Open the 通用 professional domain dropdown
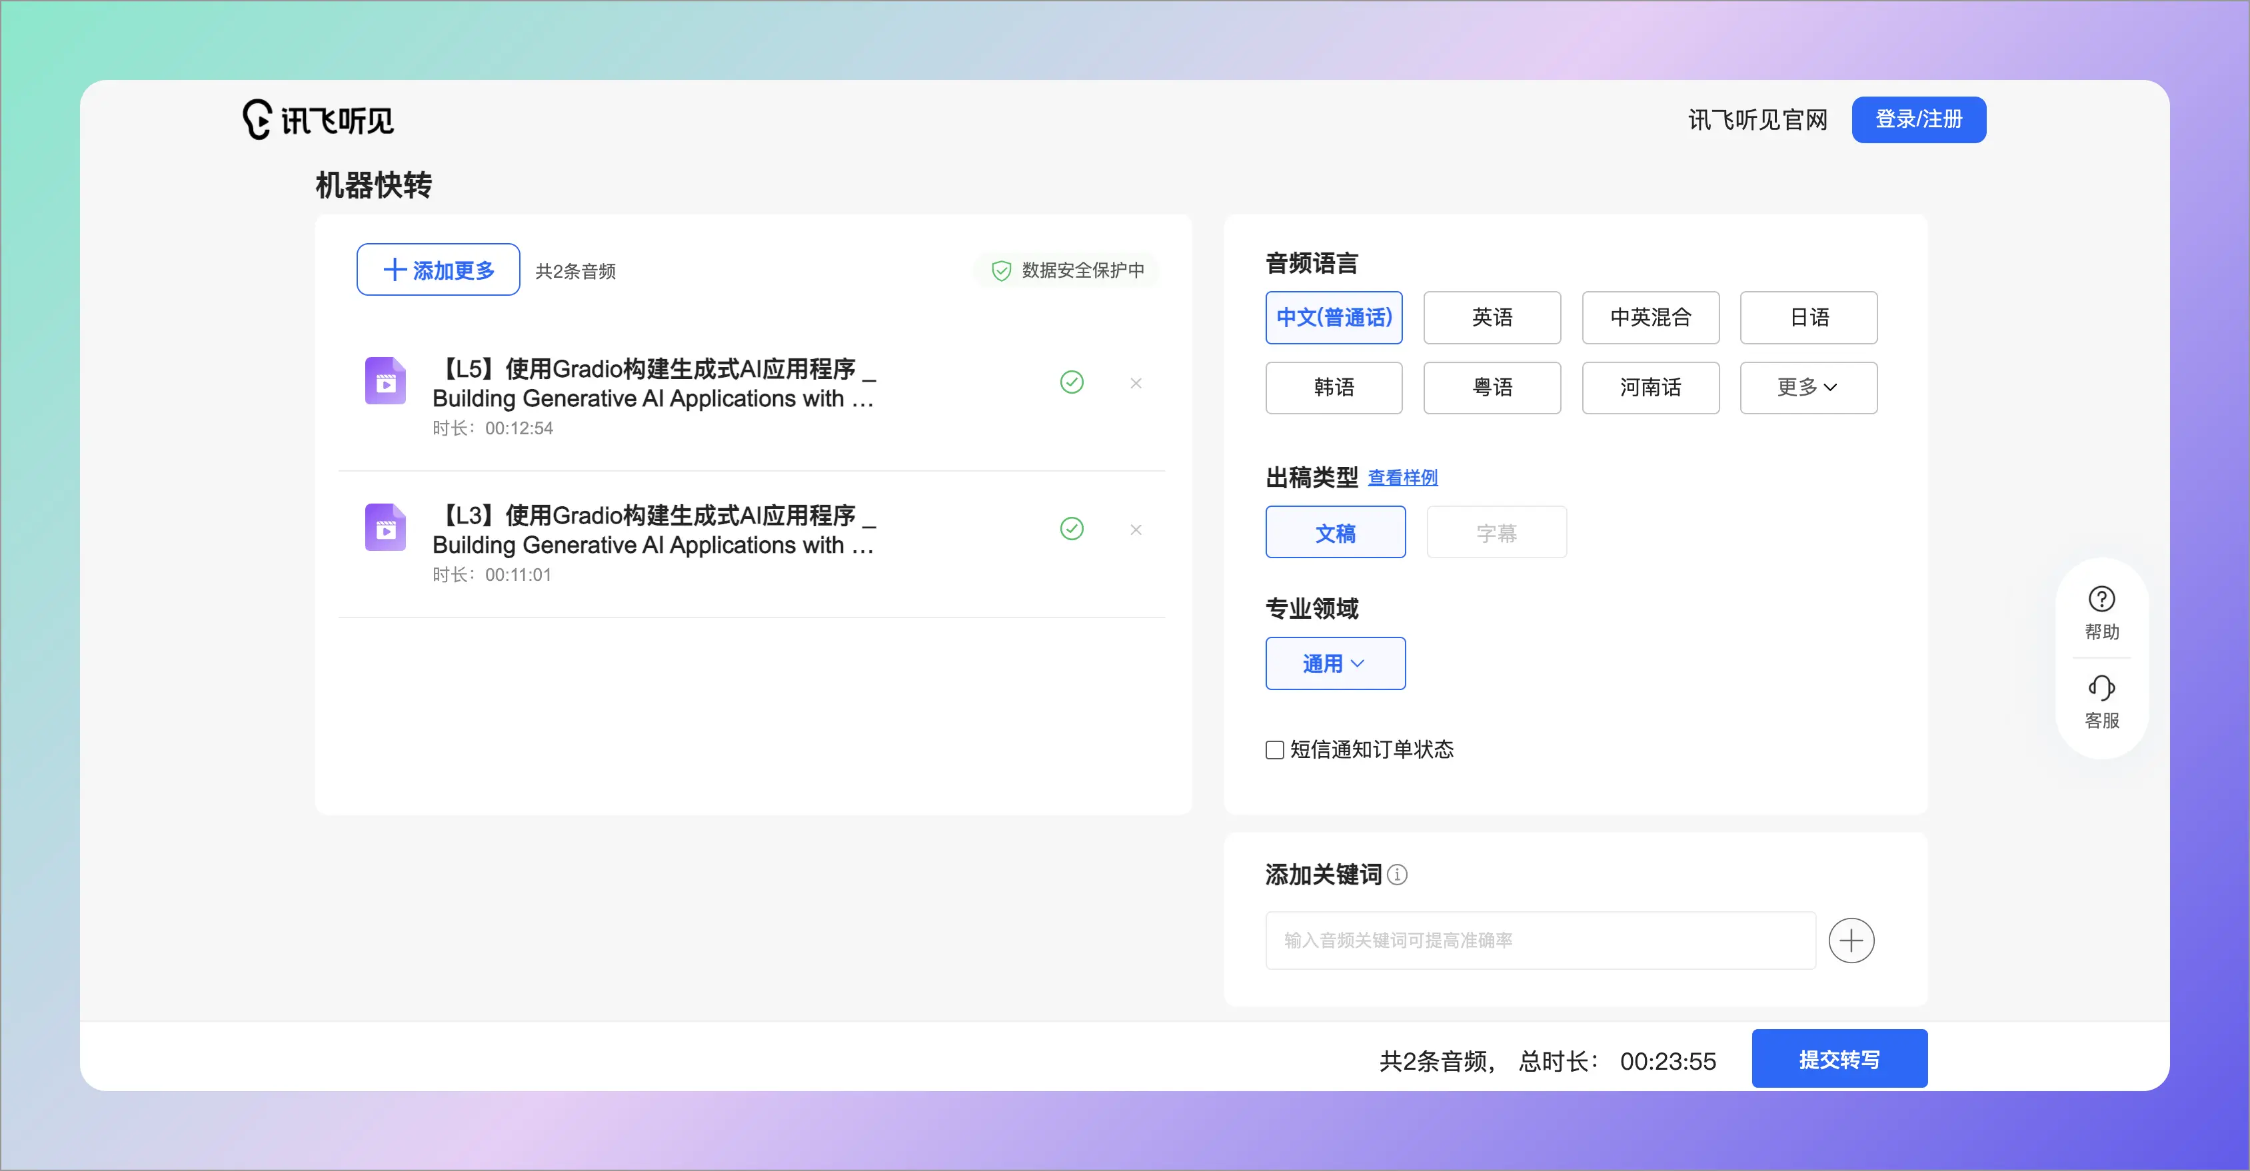Viewport: 2250px width, 1171px height. point(1335,663)
